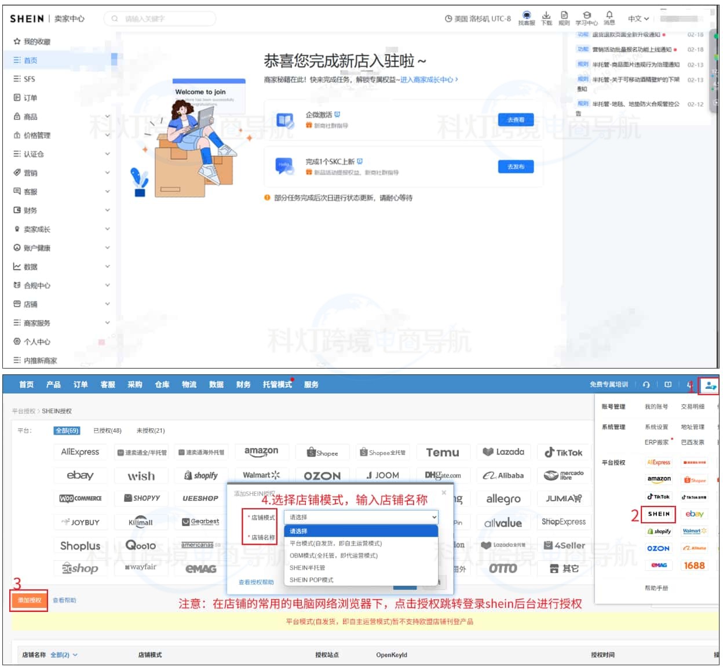Open the 店铺模式 selection dropdown
This screenshot has width=723, height=667.
coord(360,516)
